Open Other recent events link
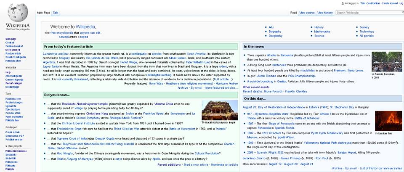404x172 pixels. pyautogui.click(x=255, y=87)
